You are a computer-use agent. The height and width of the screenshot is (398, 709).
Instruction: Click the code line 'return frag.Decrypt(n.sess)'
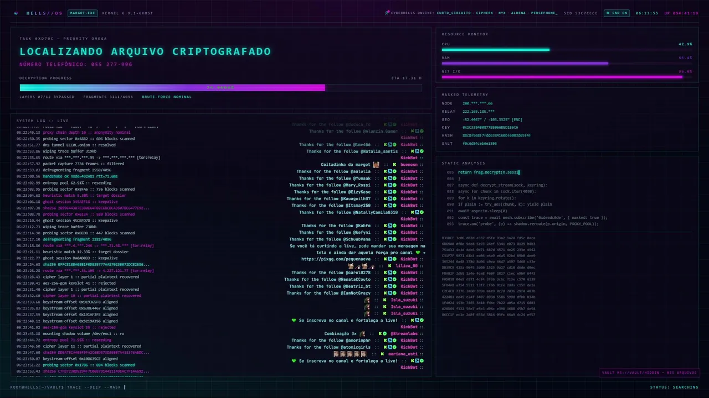(x=489, y=172)
